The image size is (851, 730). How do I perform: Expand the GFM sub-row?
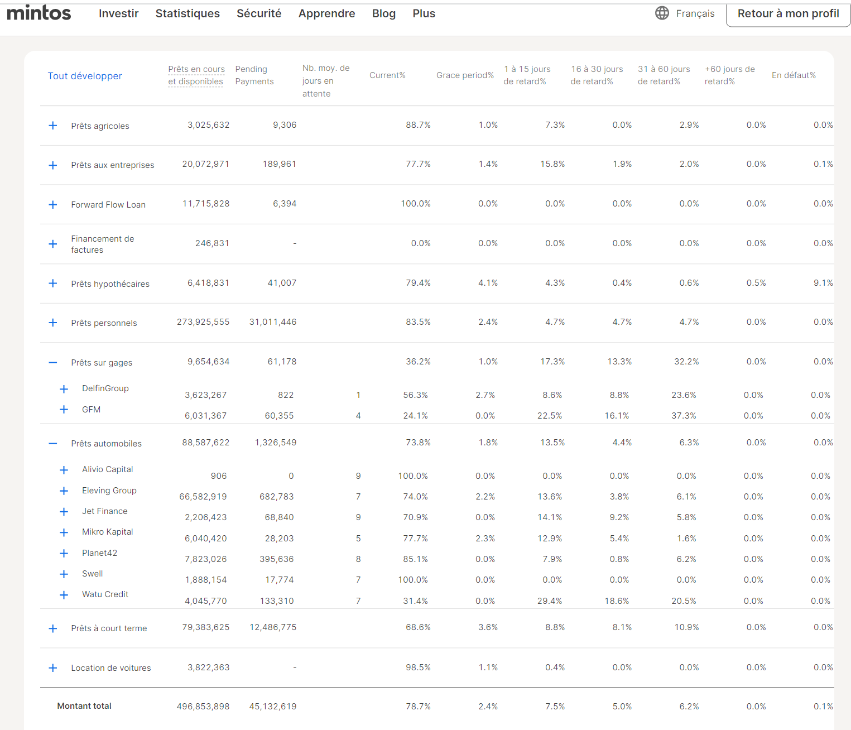64,410
